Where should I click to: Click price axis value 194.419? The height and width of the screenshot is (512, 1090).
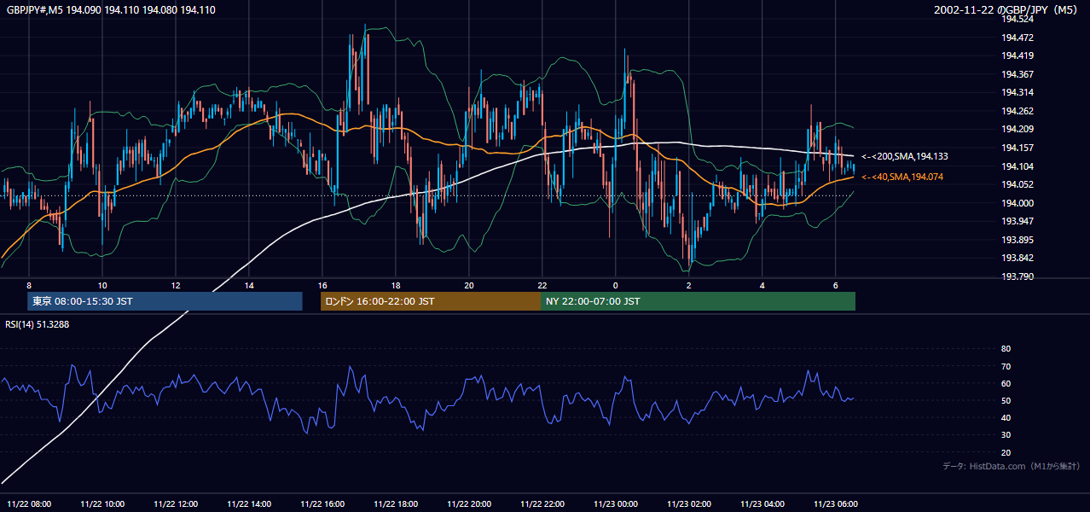tap(1017, 55)
